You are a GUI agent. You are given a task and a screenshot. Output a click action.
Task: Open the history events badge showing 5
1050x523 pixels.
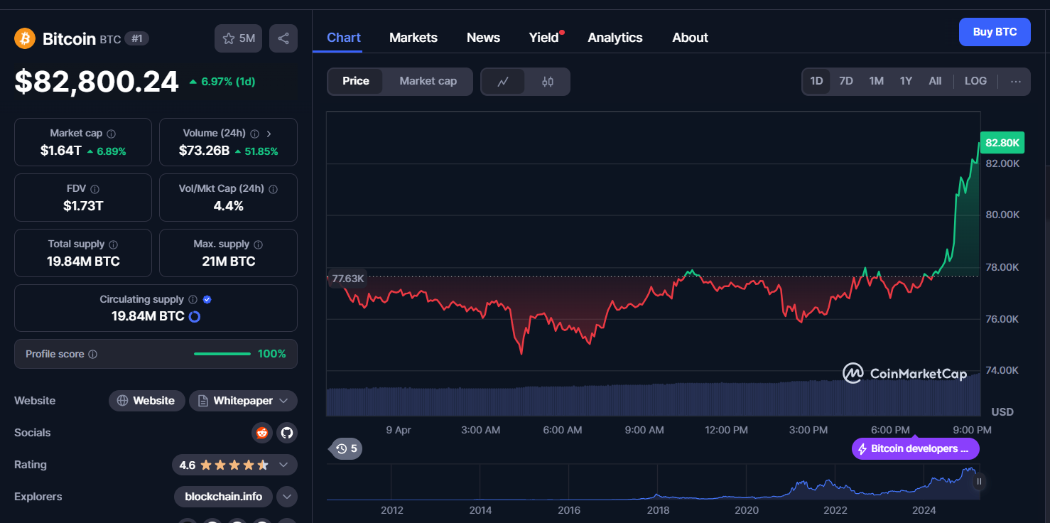(x=347, y=448)
